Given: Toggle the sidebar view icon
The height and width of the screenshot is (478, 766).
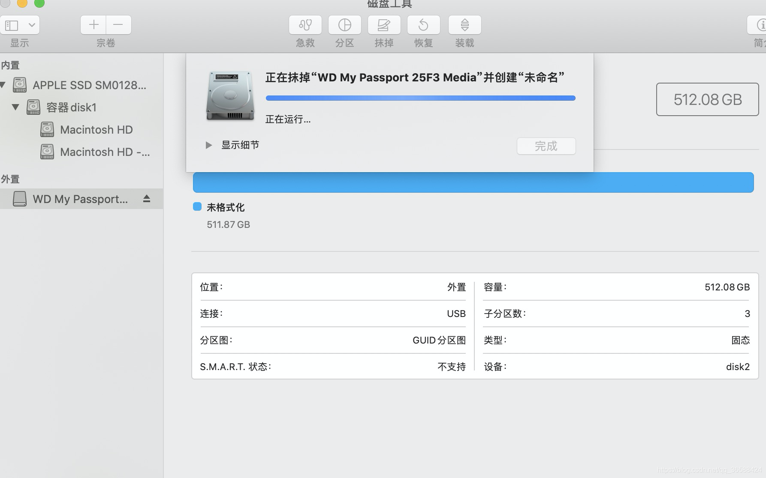Looking at the screenshot, I should tap(12, 25).
